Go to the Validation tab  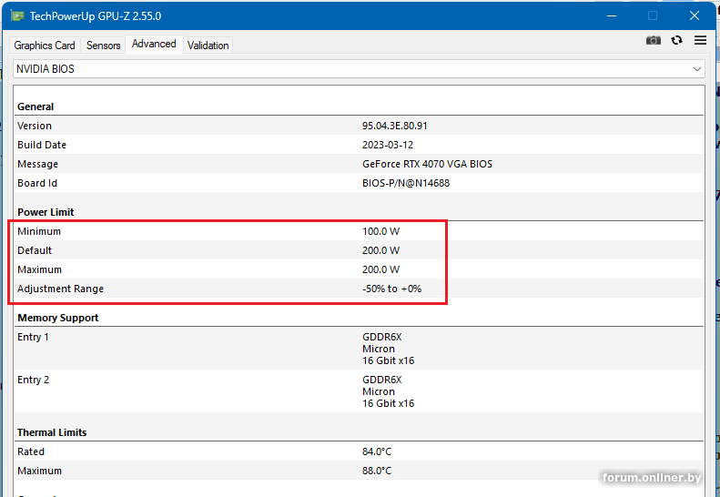click(x=208, y=46)
